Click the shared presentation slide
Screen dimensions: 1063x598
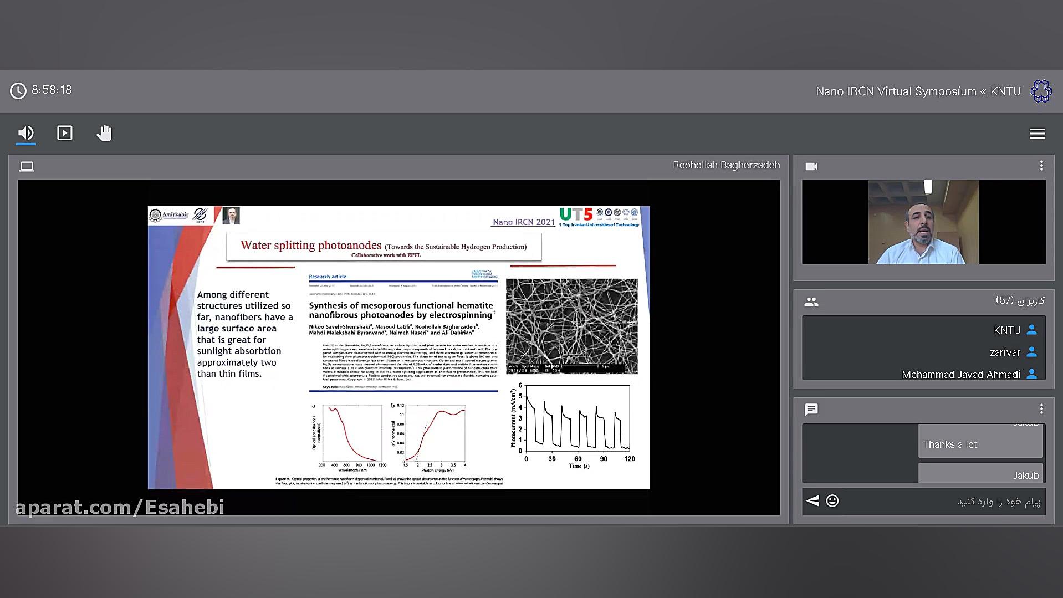398,347
